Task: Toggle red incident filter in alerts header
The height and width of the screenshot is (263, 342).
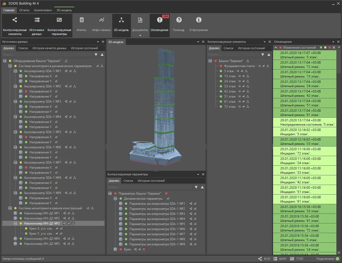Action: (x=329, y=47)
